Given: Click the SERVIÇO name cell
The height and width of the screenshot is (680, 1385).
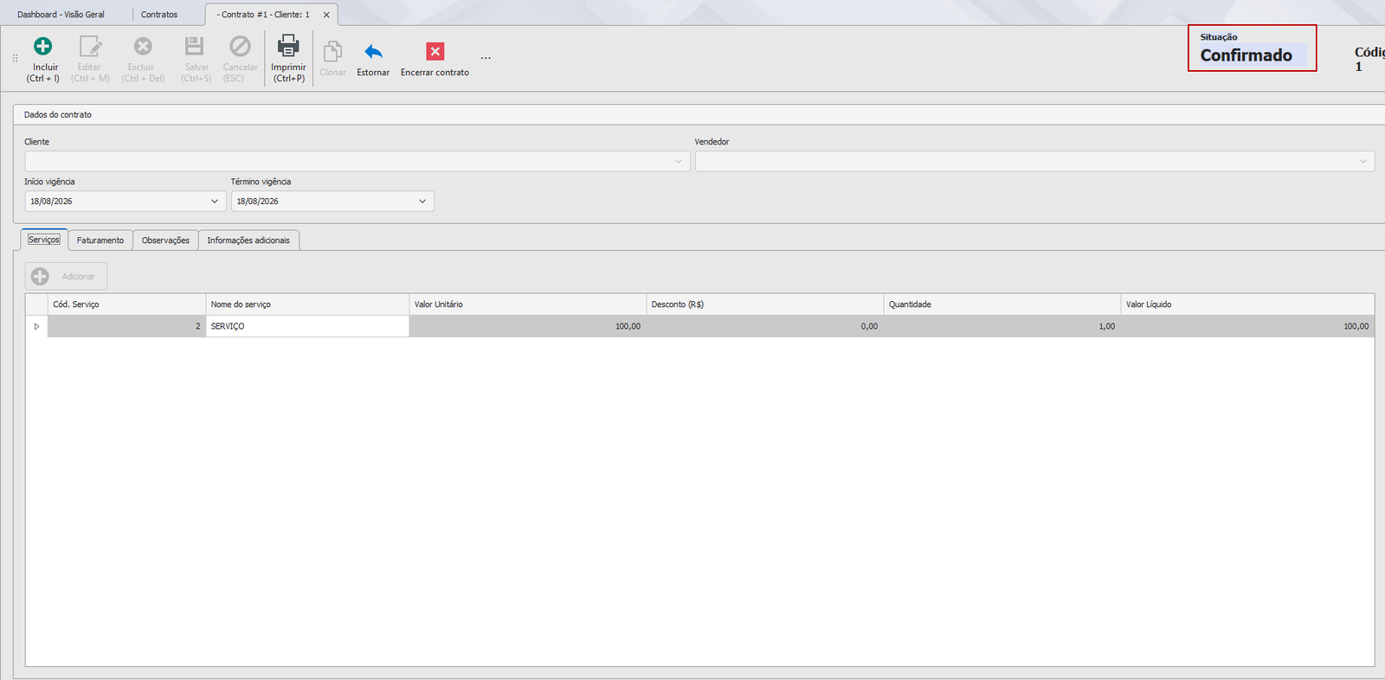Looking at the screenshot, I should (x=307, y=326).
